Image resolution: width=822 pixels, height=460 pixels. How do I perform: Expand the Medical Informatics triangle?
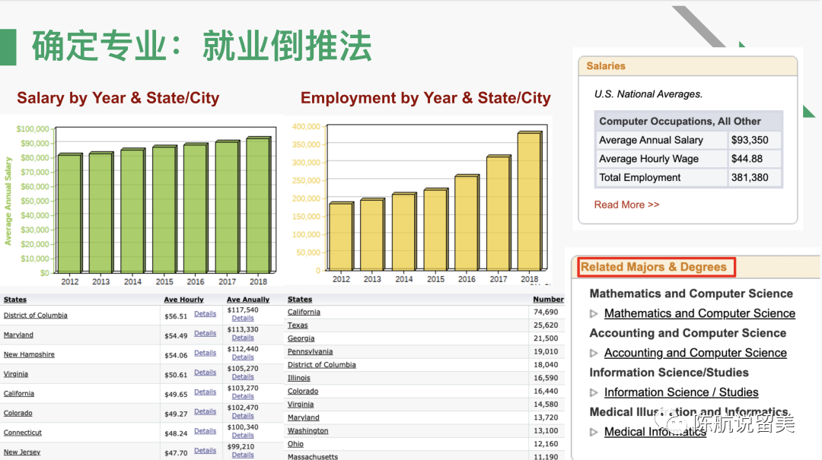594,433
